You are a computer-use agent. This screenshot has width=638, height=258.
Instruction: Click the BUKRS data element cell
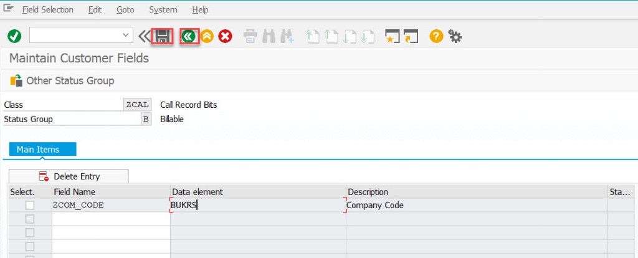[x=258, y=206]
